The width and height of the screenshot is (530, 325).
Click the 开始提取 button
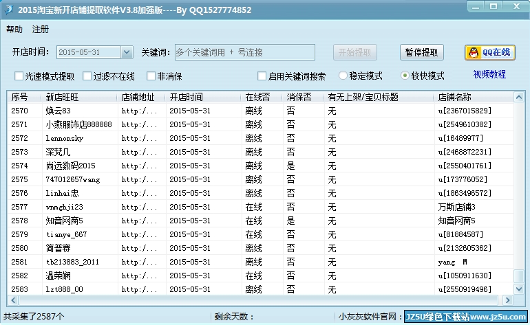[355, 53]
